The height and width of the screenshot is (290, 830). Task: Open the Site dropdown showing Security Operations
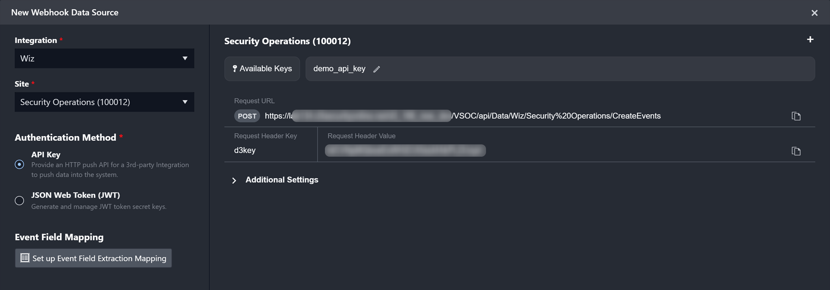104,102
